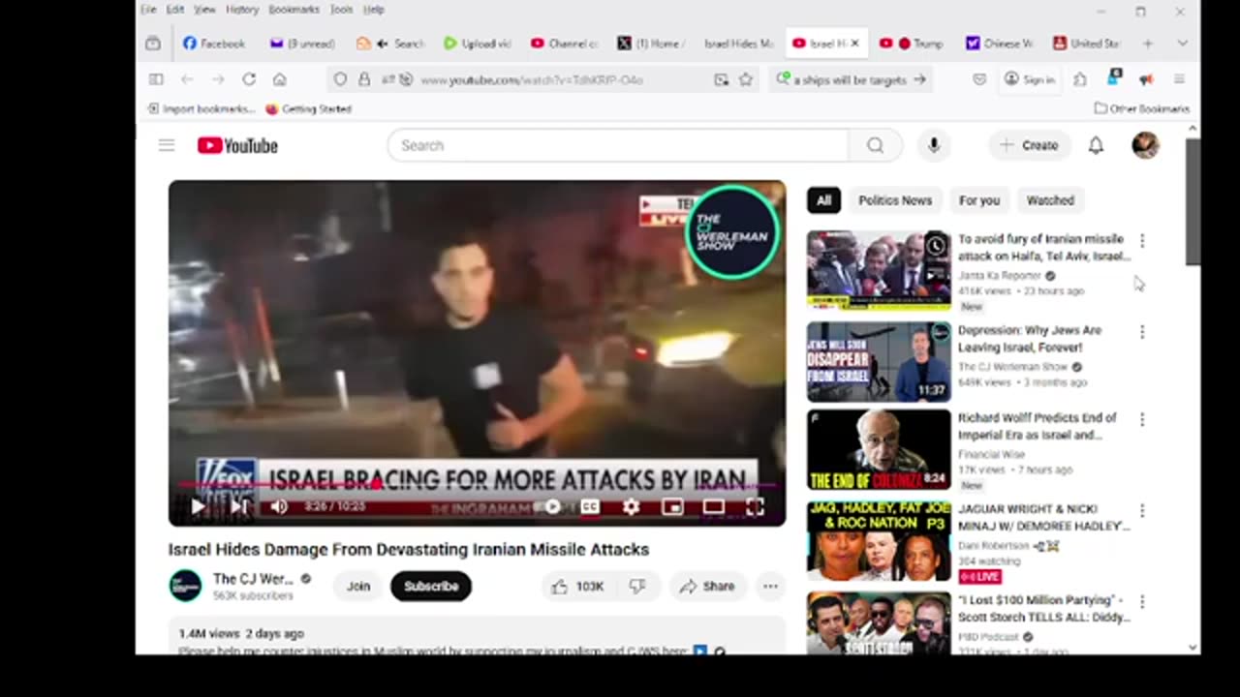Open options for 'Depression: Why Jews' video

[1142, 332]
